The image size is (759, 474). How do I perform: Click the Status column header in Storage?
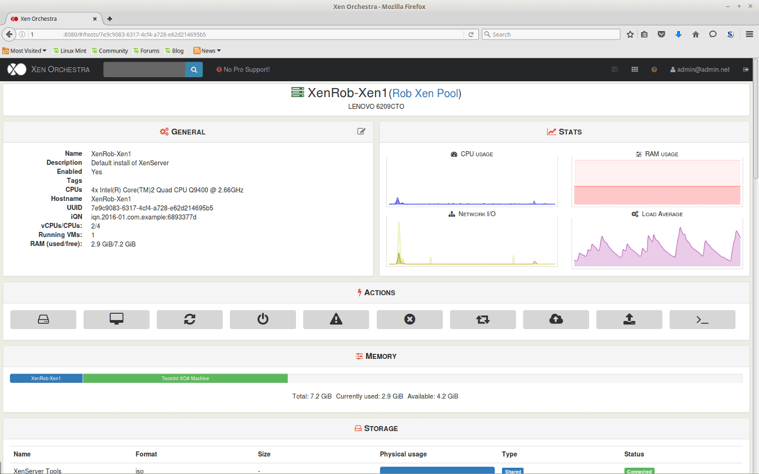point(634,454)
